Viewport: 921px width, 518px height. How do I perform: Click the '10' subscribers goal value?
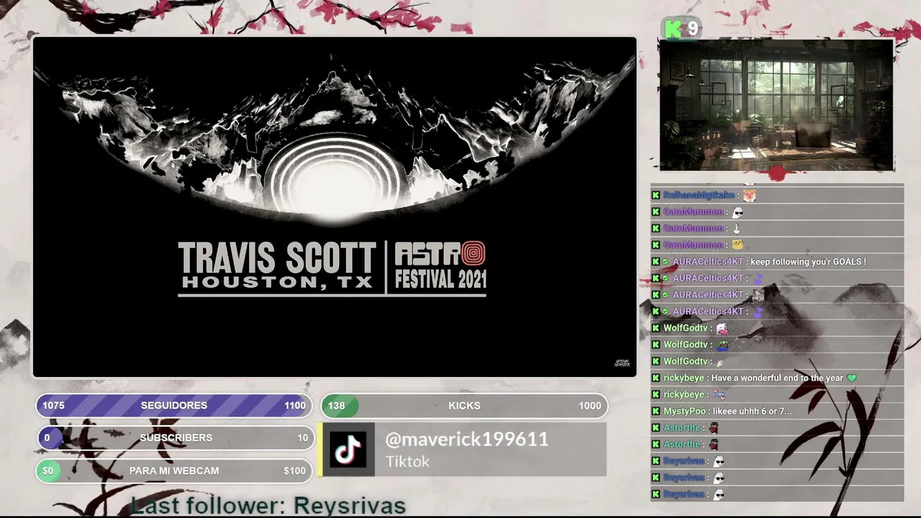click(303, 437)
